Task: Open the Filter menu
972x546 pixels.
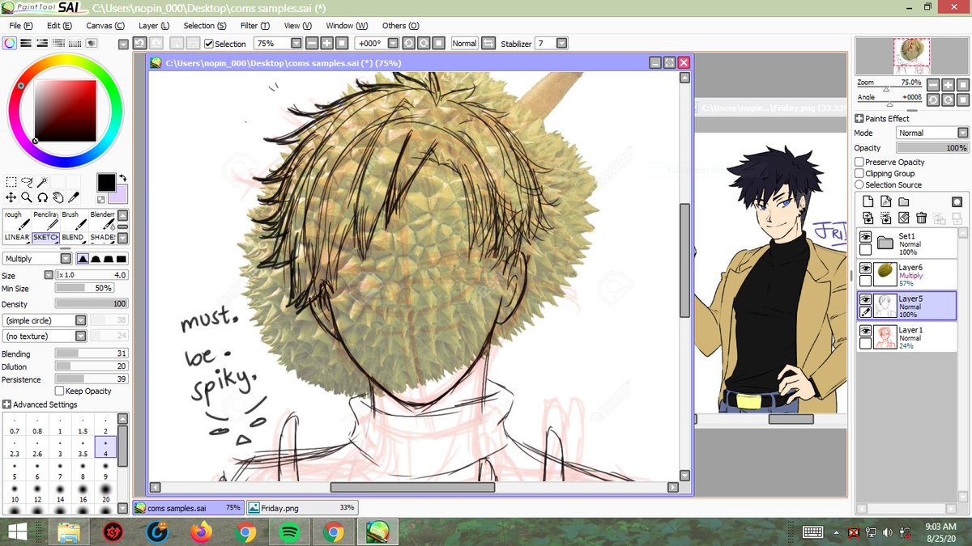Action: [x=254, y=25]
